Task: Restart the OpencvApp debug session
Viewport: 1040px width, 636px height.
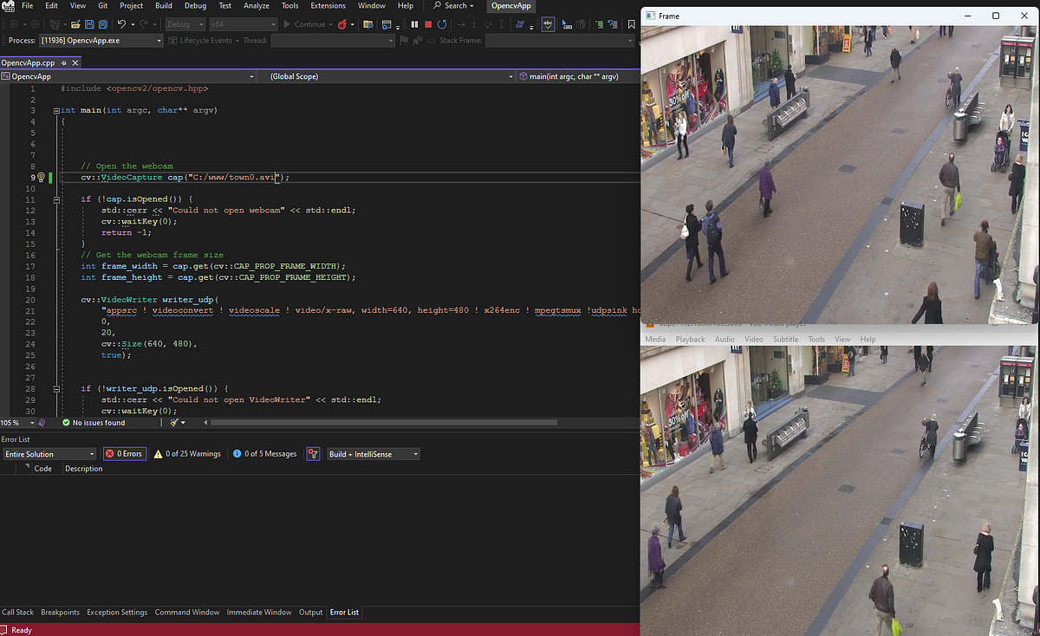Action: click(x=441, y=23)
